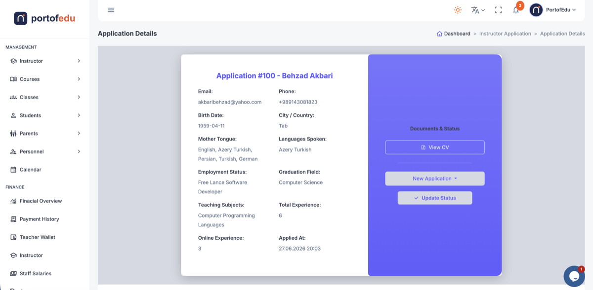Expand the Students menu chevron
The width and height of the screenshot is (593, 290).
(x=79, y=115)
